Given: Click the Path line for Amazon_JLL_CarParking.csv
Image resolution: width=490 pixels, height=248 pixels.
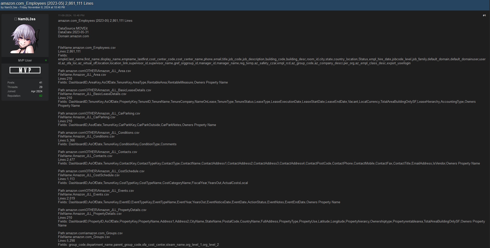Looking at the screenshot, I should pyautogui.click(x=99, y=113).
